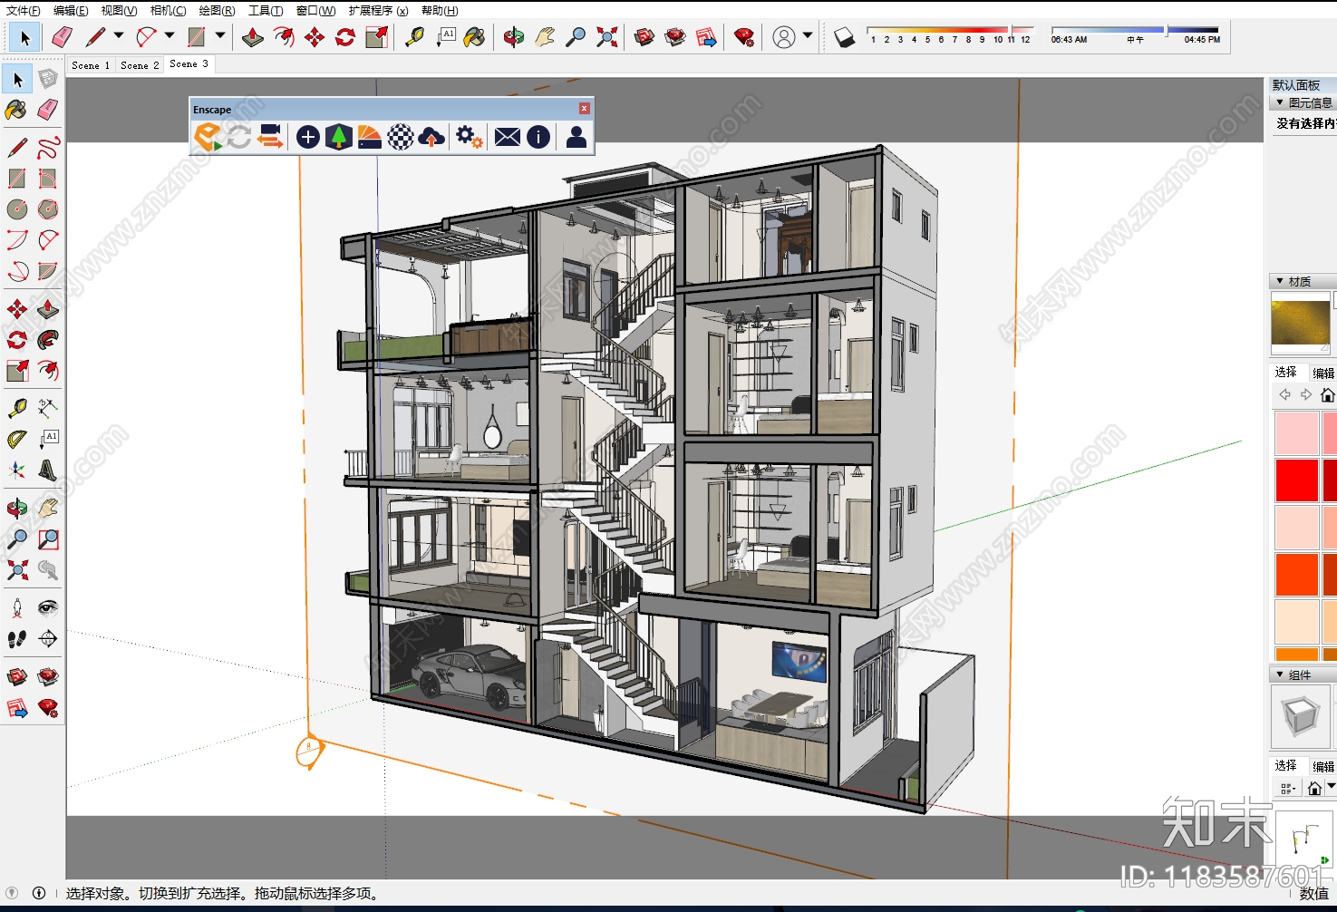The height and width of the screenshot is (912, 1337).
Task: Open Enscape settings gear icon
Action: pyautogui.click(x=468, y=137)
